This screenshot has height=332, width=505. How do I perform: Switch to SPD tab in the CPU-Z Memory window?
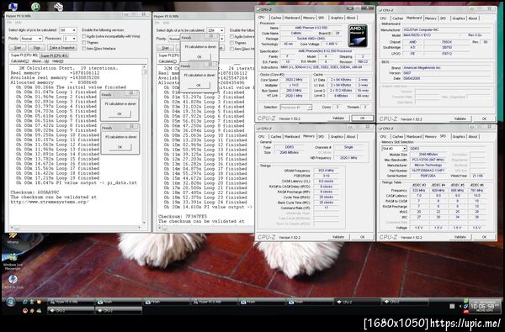point(322,137)
